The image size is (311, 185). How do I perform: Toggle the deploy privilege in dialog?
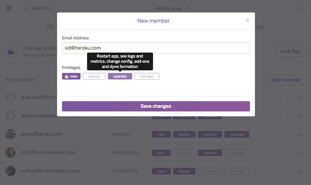click(x=94, y=76)
